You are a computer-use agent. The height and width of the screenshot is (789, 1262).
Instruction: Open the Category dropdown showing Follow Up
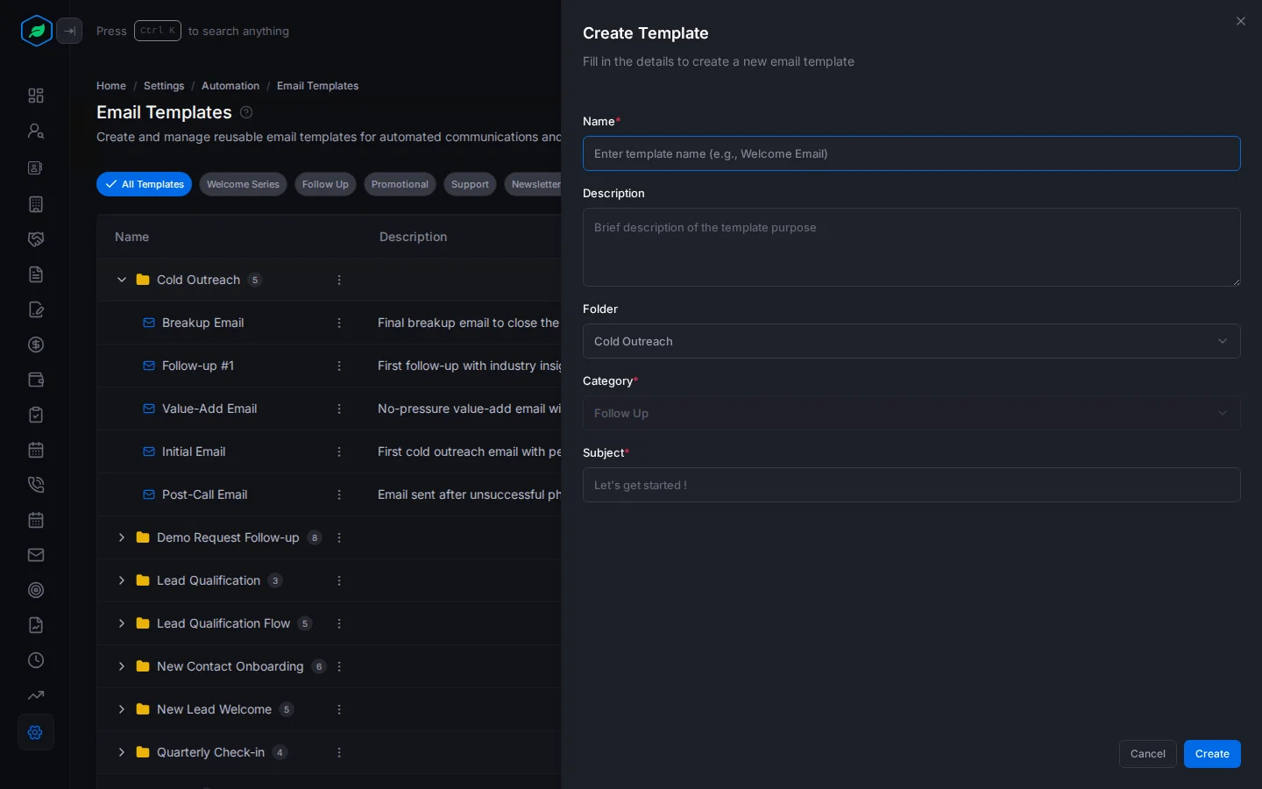click(911, 413)
